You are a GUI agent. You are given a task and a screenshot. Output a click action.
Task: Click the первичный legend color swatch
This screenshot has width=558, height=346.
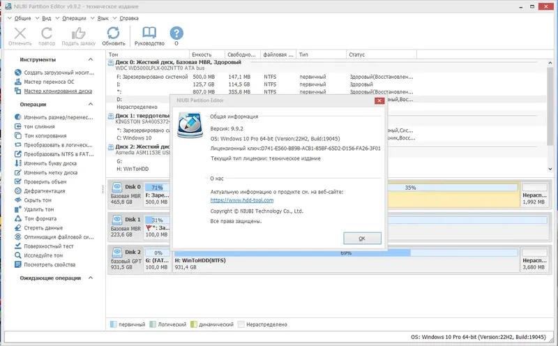point(113,324)
